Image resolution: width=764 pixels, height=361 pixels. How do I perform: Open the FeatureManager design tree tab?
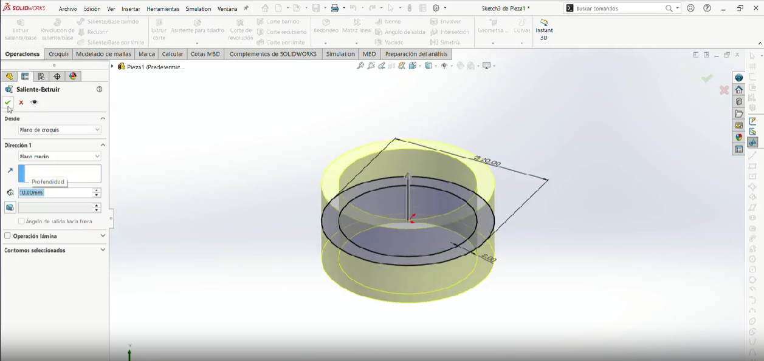[9, 76]
